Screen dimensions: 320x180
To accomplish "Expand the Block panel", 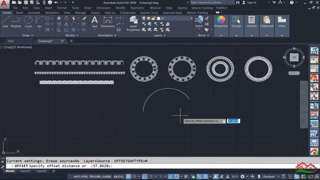I will coord(203,35).
